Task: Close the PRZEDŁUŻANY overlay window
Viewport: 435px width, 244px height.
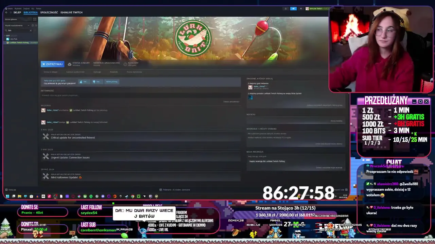Action: [x=426, y=101]
